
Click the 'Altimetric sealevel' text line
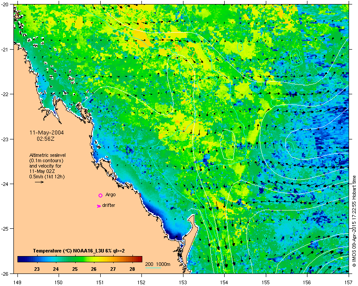click(x=47, y=155)
